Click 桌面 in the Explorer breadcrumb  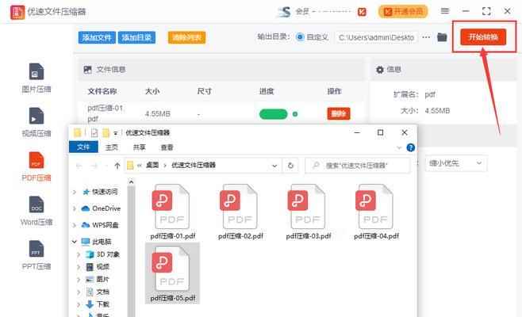(152, 165)
